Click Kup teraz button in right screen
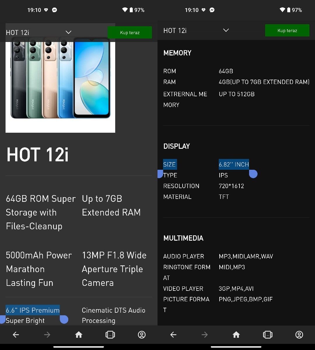Viewport: 315px width, 350px height. [287, 30]
